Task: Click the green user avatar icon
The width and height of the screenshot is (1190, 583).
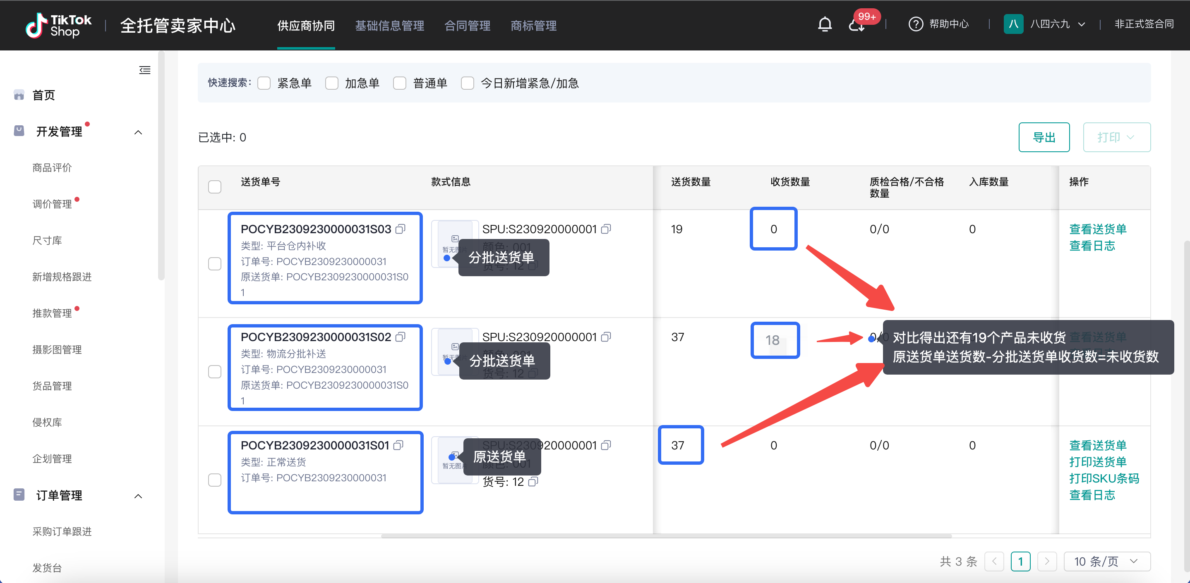Action: [x=1013, y=24]
